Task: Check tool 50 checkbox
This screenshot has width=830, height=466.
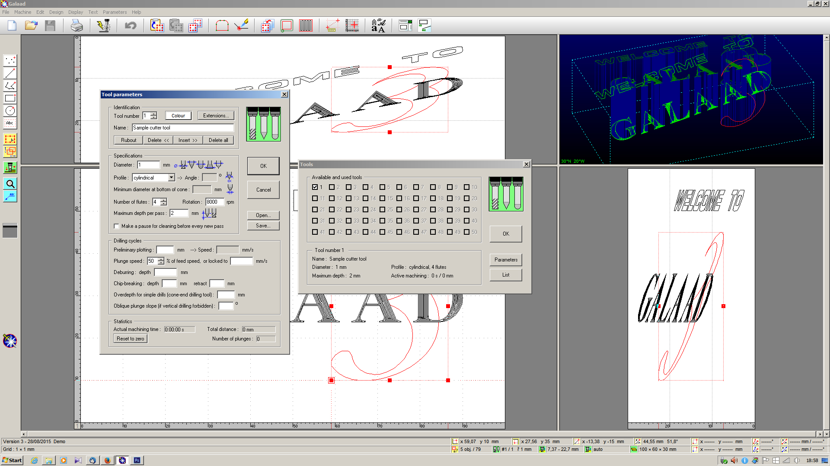Action: [x=466, y=232]
